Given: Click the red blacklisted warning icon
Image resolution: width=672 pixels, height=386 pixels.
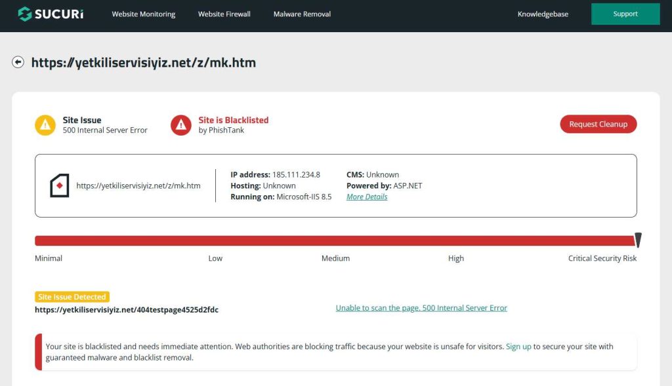Looking at the screenshot, I should [181, 125].
